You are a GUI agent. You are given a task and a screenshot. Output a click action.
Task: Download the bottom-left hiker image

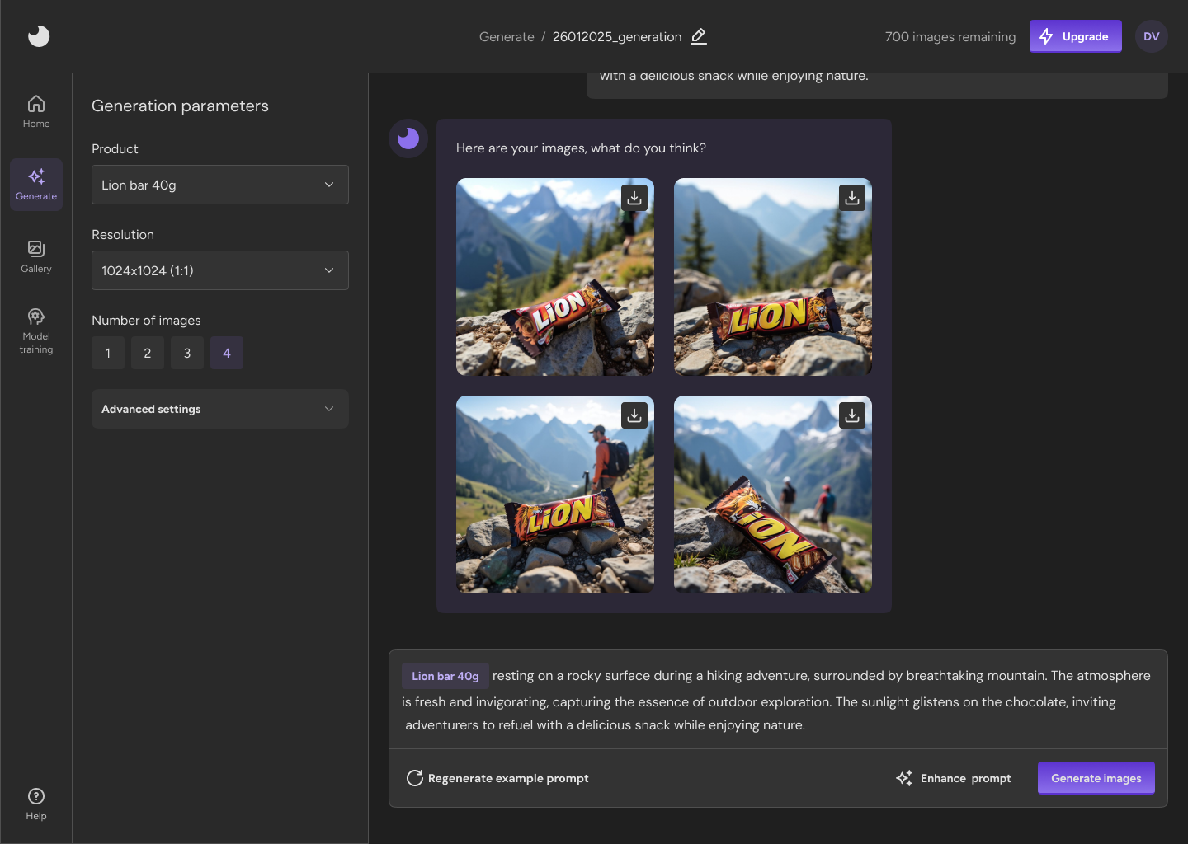(x=634, y=415)
